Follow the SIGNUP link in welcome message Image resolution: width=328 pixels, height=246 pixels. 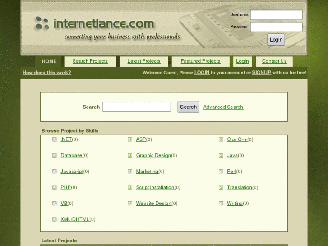pos(262,73)
